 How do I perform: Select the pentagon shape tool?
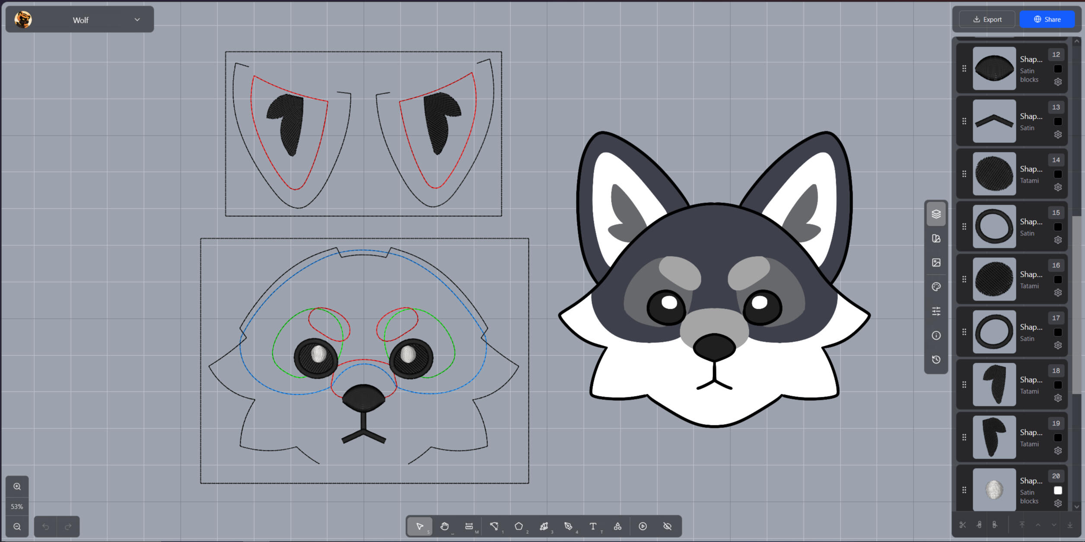pyautogui.click(x=519, y=526)
